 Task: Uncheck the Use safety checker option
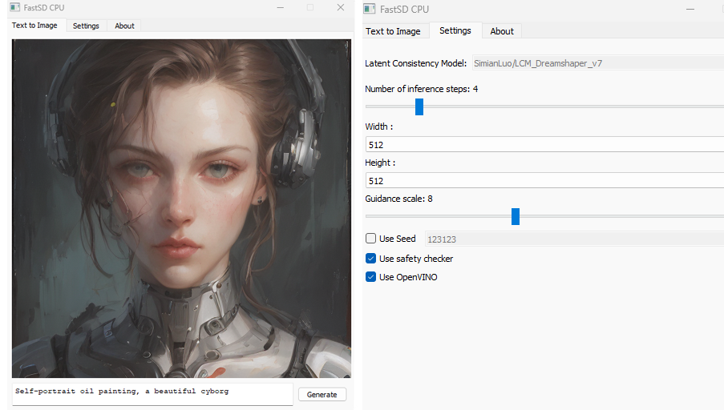click(370, 259)
